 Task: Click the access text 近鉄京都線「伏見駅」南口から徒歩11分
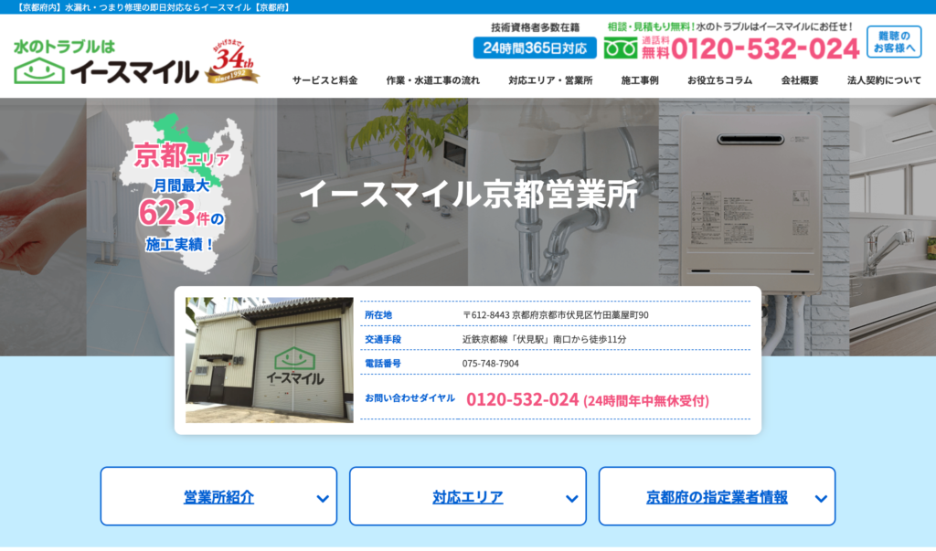tap(544, 339)
